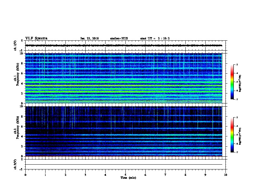This screenshot has height=196, width=254.
Task: Click the ch.2 spectrogram panel
Action: coord(124,131)
